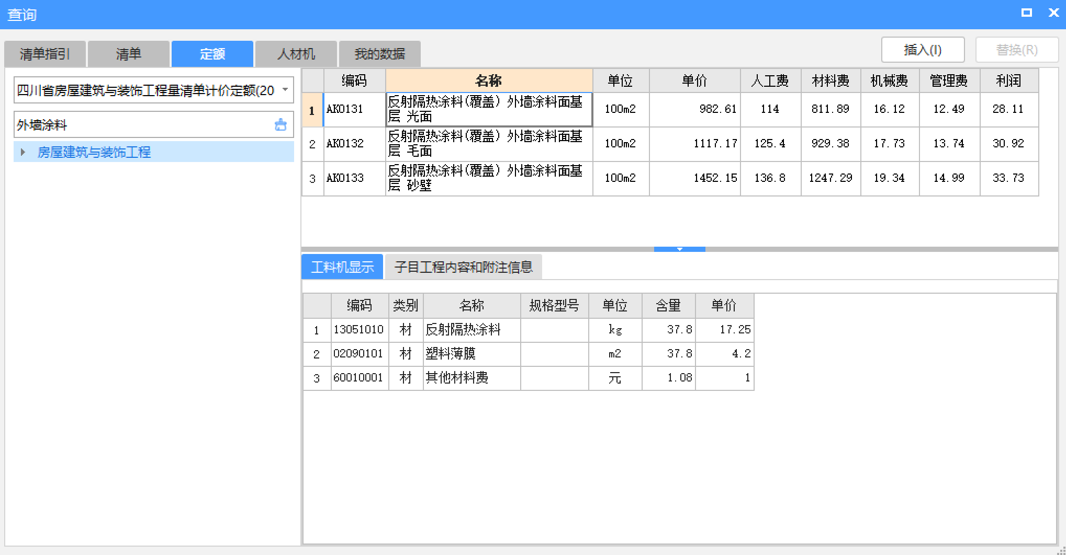This screenshot has width=1066, height=555.
Task: Expand the 房屋建筑与装饰工程 tree node arrow
Action: [x=23, y=152]
